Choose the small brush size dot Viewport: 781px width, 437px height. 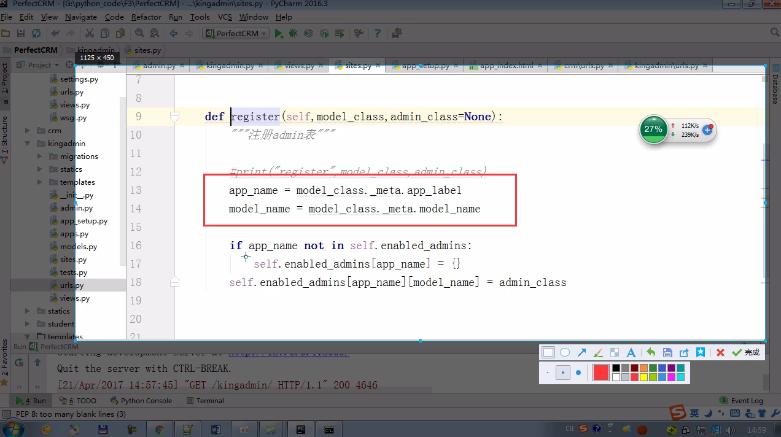coord(548,373)
